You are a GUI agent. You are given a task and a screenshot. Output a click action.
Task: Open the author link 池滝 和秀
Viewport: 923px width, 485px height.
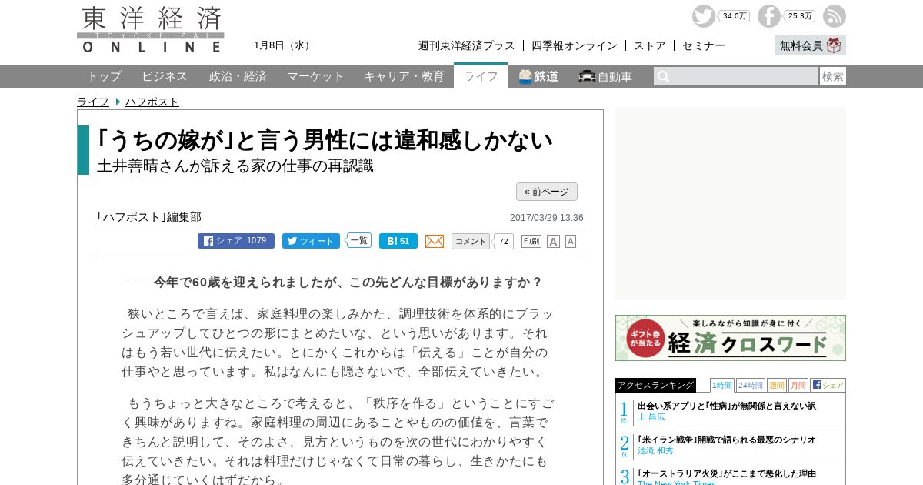pyautogui.click(x=655, y=450)
